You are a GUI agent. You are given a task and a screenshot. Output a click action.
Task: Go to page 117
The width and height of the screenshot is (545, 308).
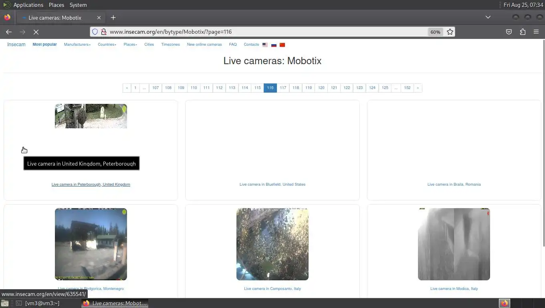283,88
